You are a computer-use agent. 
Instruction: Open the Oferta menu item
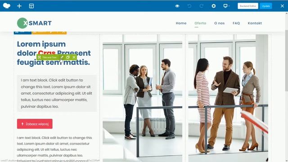200,23
